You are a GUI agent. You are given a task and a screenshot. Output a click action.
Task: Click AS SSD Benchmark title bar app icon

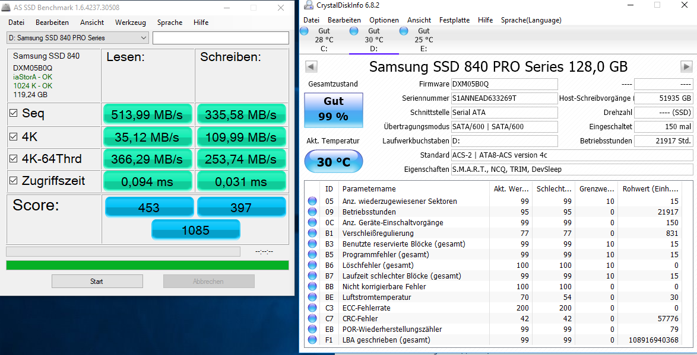point(6,8)
